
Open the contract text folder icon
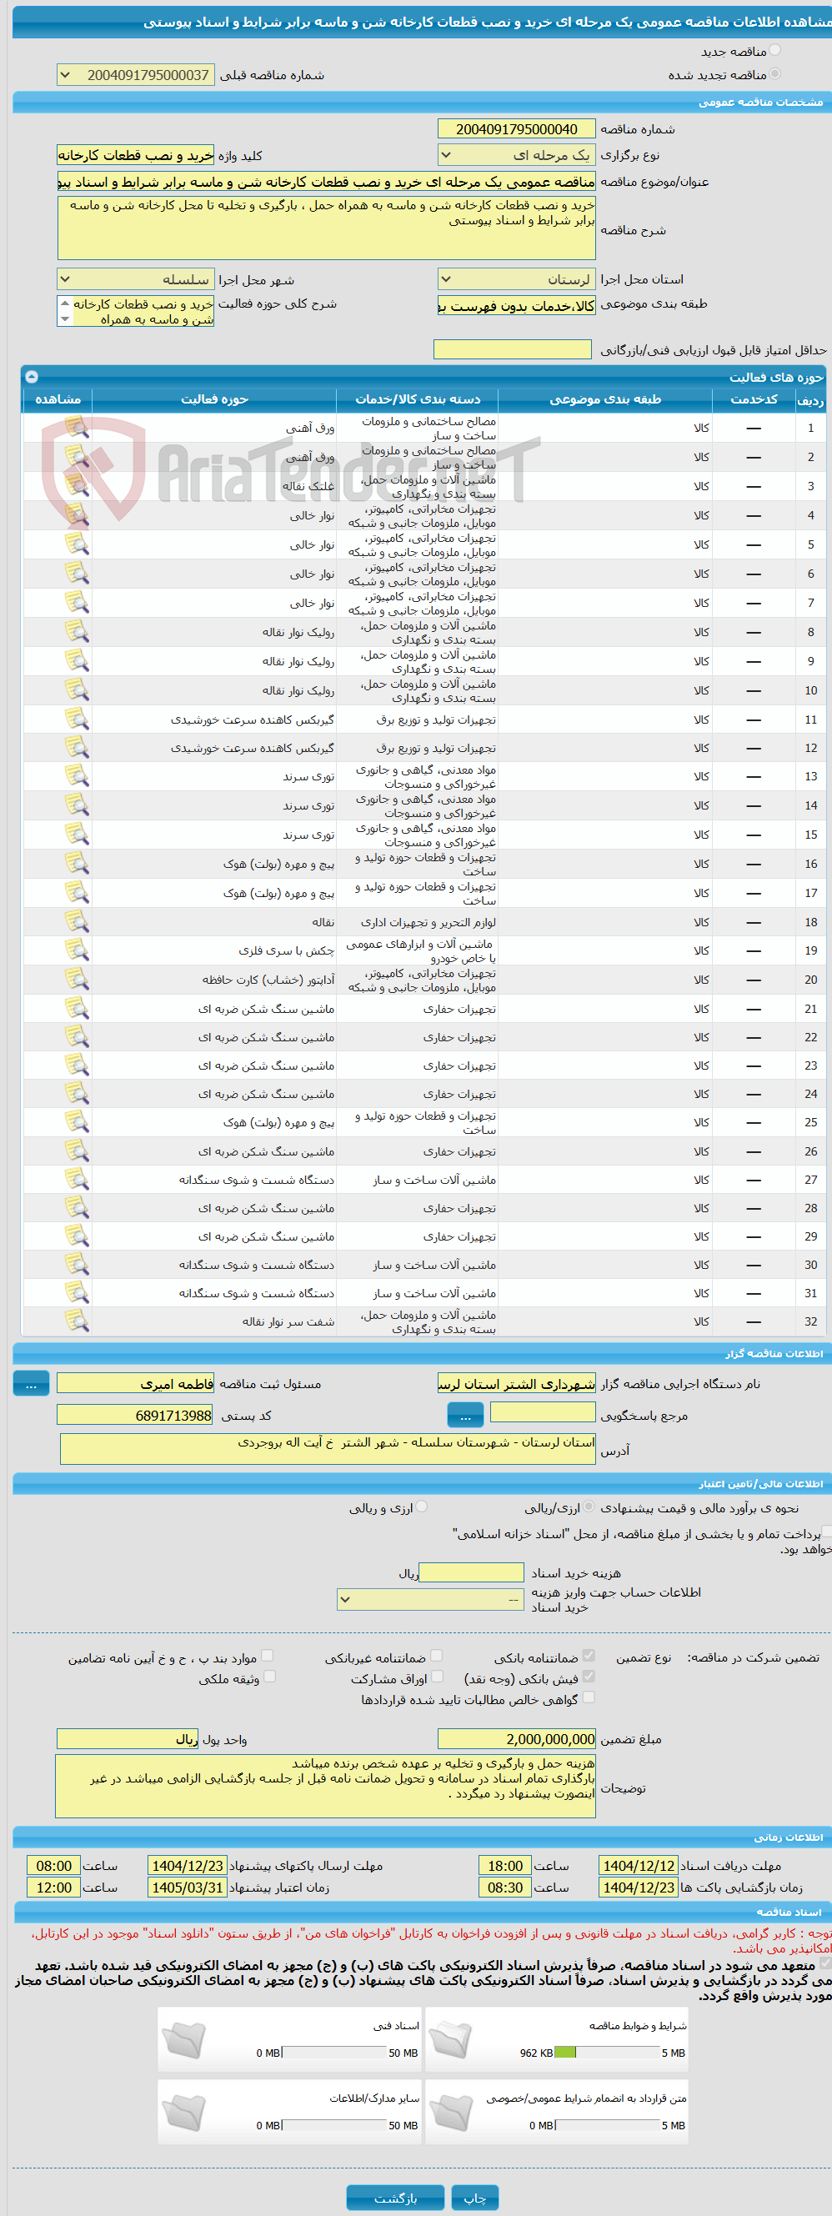pyautogui.click(x=451, y=2113)
